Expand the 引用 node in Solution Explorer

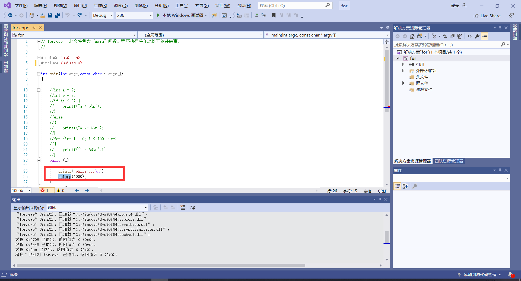pyautogui.click(x=403, y=64)
